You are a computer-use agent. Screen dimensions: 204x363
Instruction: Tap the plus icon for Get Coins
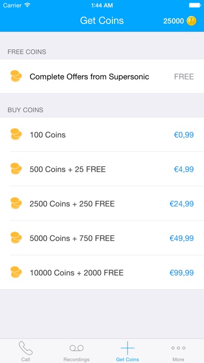pos(127,348)
